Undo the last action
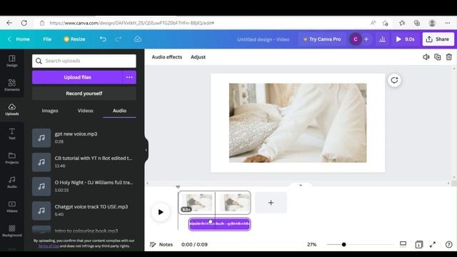The image size is (457, 257). pos(103,39)
